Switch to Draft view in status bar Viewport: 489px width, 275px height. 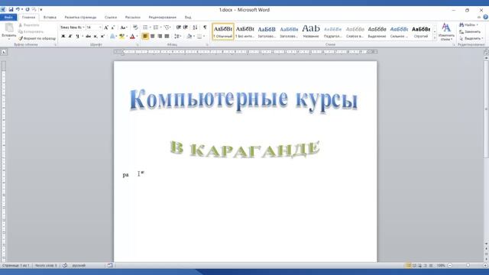tap(431, 265)
